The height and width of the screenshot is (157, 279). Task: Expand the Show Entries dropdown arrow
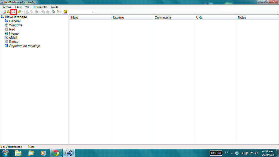(x=61, y=12)
